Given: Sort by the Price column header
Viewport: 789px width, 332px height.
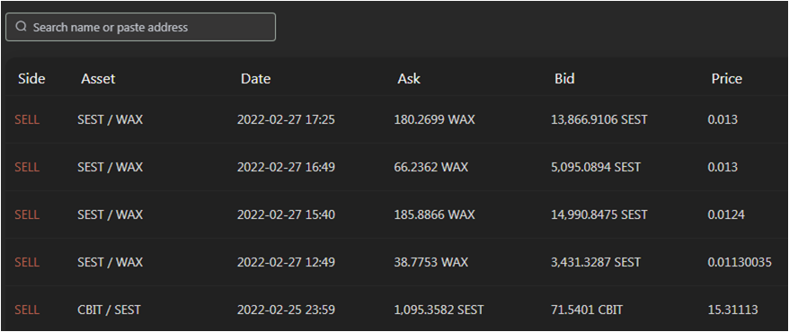Looking at the screenshot, I should pos(727,79).
